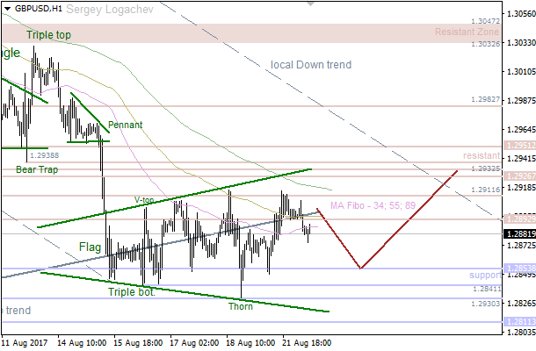Image resolution: width=536 pixels, height=351 pixels.
Task: Click the 21 Aug 18:00 time axis label
Action: point(307,341)
